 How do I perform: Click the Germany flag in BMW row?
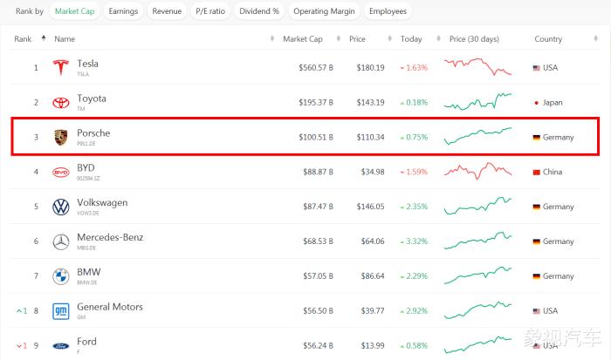[537, 276]
